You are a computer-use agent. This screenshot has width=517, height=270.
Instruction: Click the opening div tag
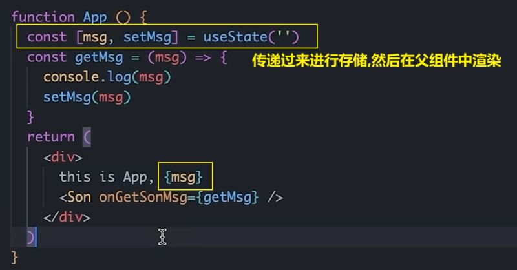tap(63, 157)
